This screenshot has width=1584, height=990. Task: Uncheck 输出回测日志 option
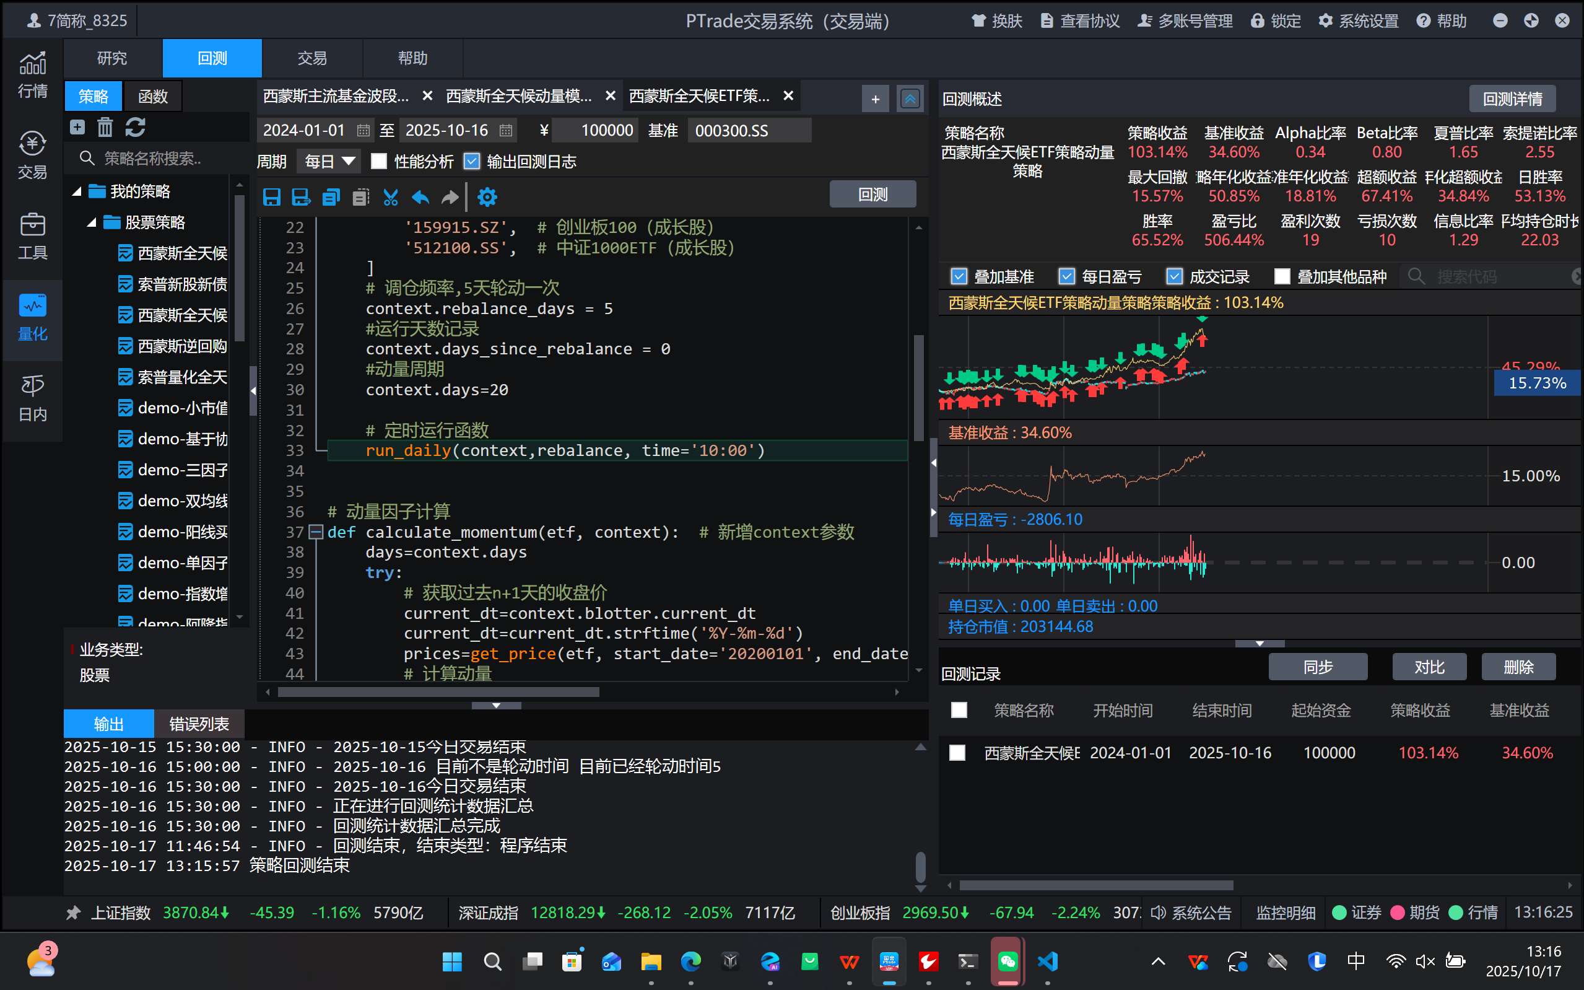[x=472, y=162]
